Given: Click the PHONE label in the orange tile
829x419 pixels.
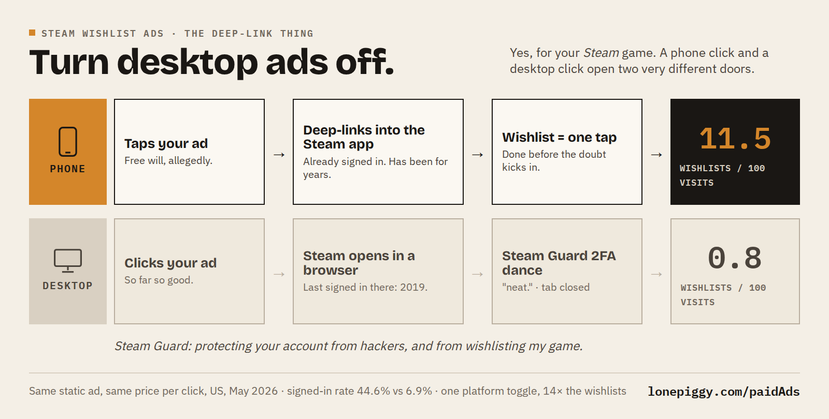Looking at the screenshot, I should [68, 169].
